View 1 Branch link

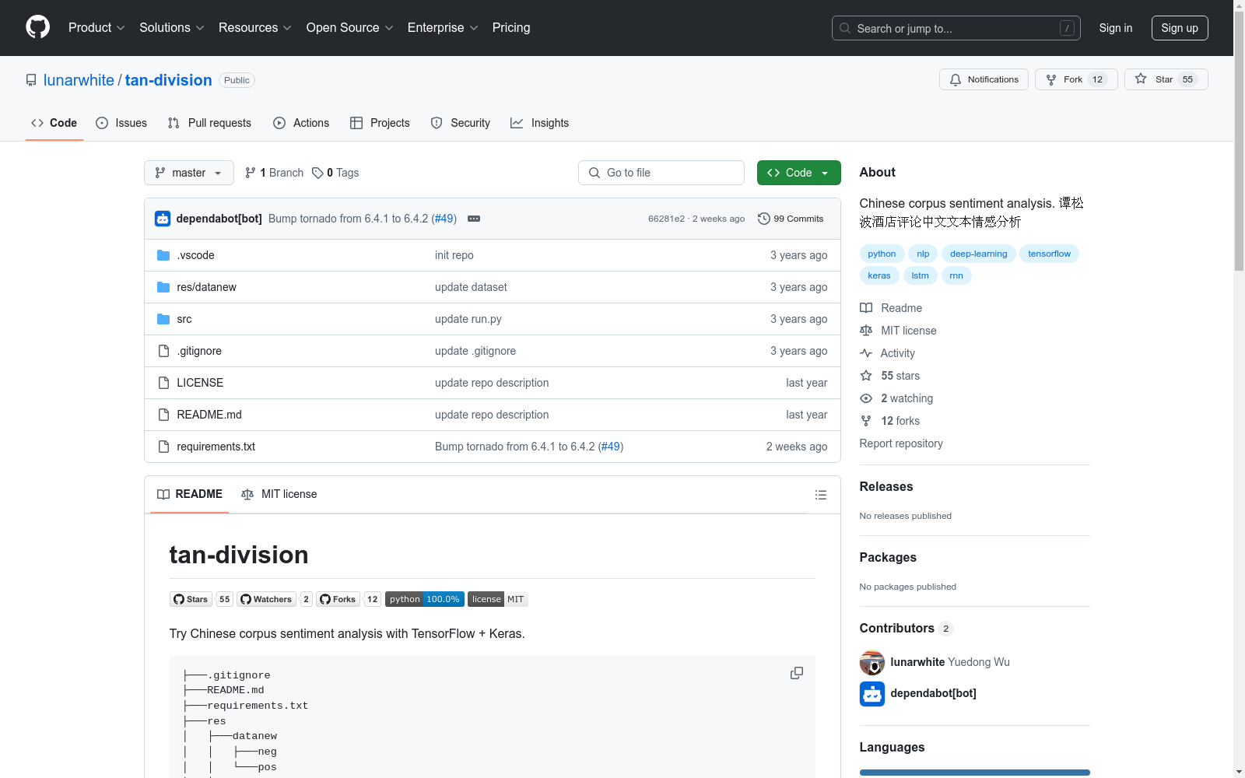pos(274,173)
